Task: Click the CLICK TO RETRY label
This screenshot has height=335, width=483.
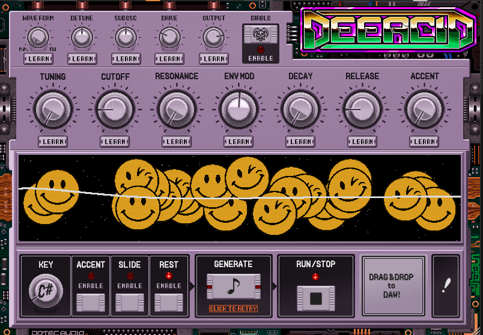Action: click(234, 309)
